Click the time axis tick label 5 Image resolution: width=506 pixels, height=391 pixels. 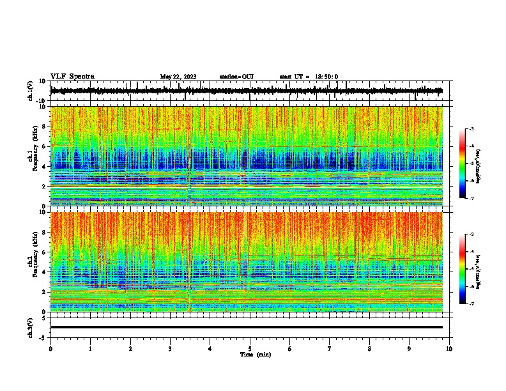[x=250, y=349]
